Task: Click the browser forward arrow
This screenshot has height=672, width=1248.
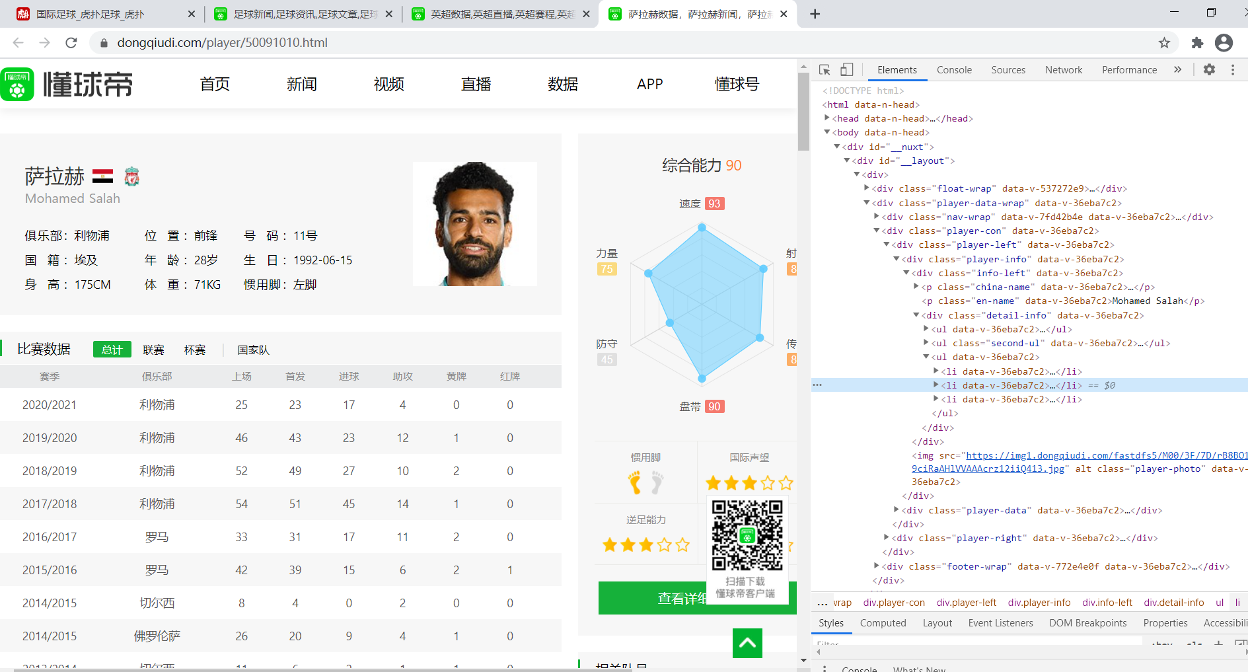Action: 44,42
